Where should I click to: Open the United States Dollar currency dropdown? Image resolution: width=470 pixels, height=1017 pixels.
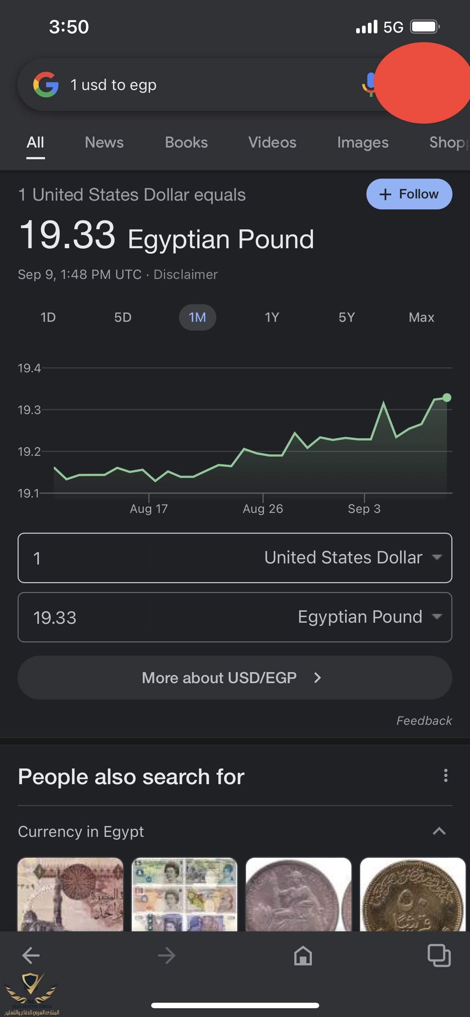(x=352, y=558)
